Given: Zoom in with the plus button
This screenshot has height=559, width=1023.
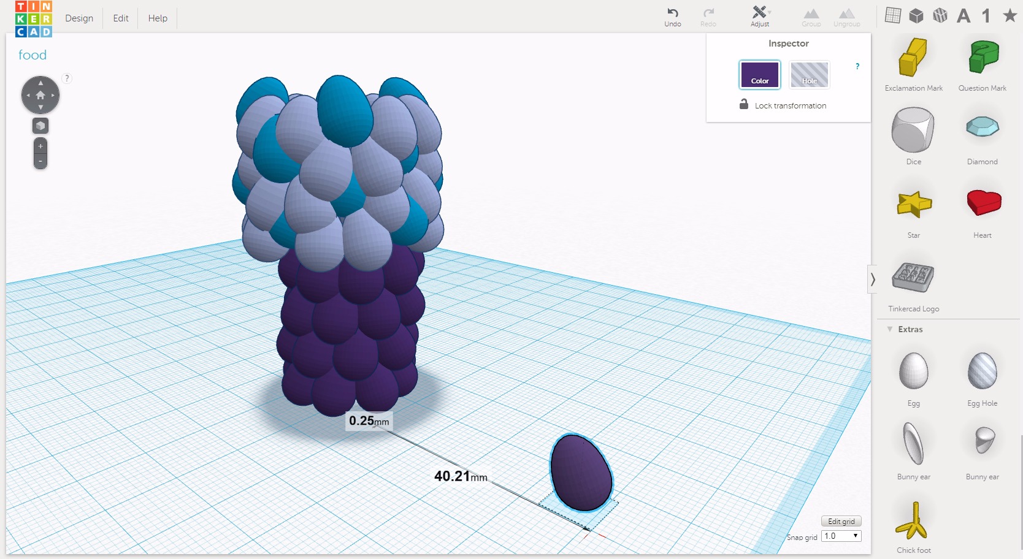Looking at the screenshot, I should point(40,146).
